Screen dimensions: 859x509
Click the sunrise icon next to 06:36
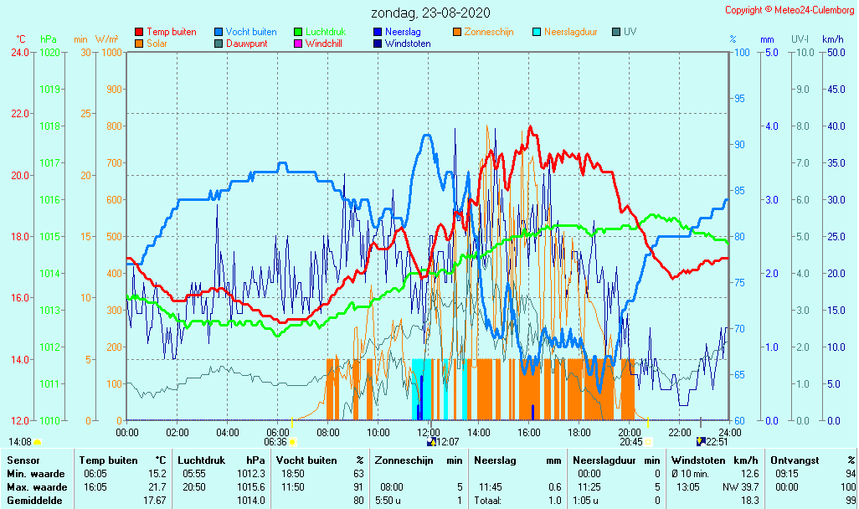292,441
